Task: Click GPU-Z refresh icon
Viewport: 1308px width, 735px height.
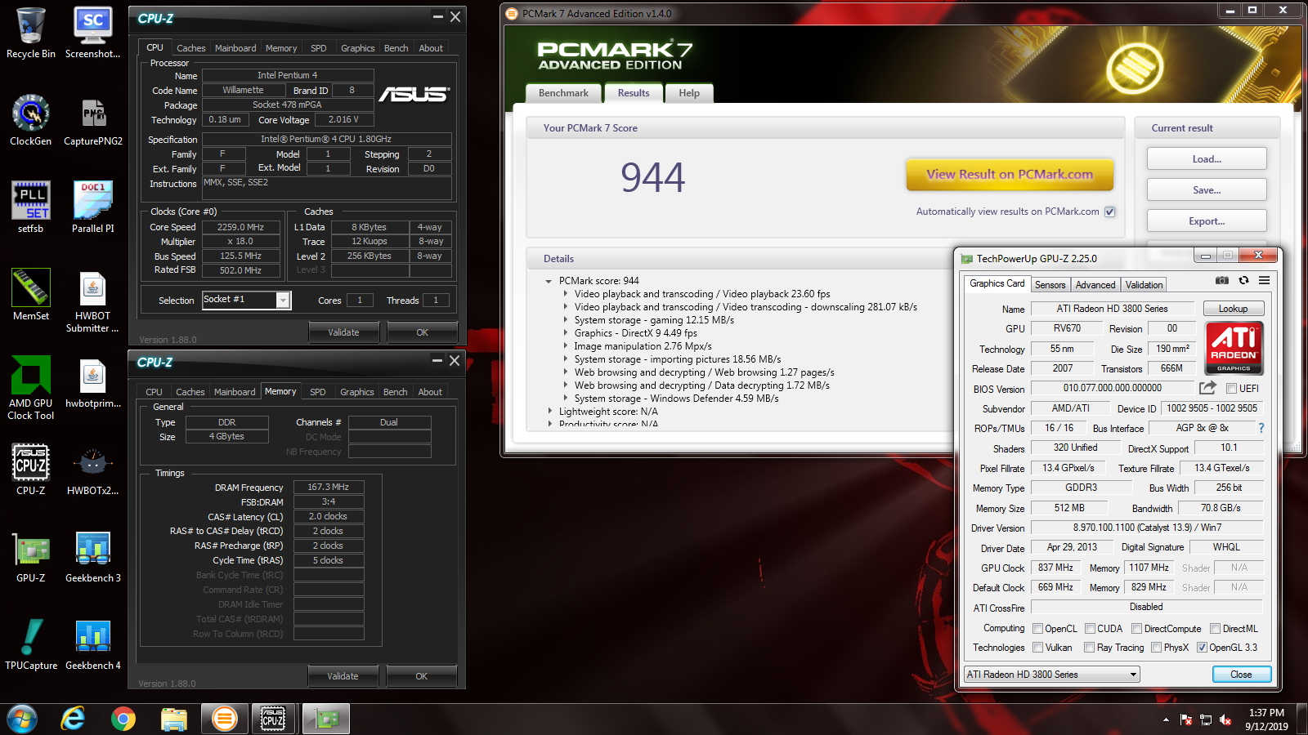Action: (1243, 280)
